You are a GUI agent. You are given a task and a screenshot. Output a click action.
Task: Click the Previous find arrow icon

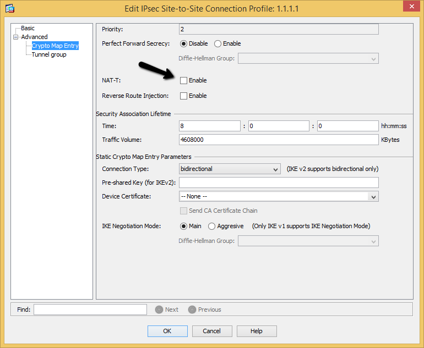pos(192,310)
